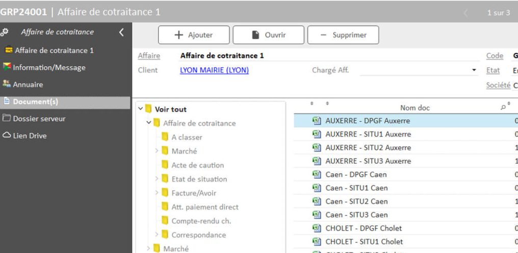Expand the Marché subfolder under Affaire de cotraitance
The height and width of the screenshot is (253, 518).
pos(157,151)
